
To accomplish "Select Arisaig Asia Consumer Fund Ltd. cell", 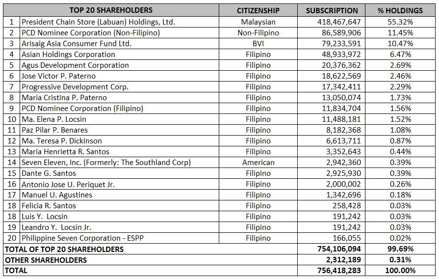I will 120,43.
